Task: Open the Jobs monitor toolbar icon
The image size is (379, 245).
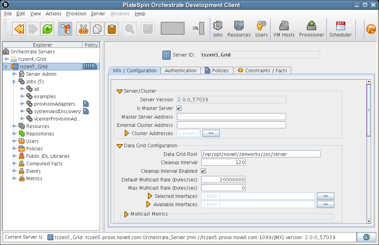Action: point(218,29)
